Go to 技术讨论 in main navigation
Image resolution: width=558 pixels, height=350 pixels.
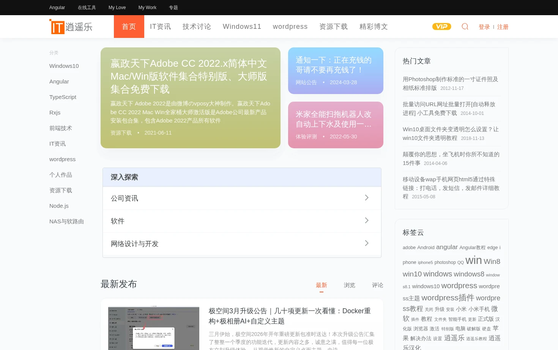pos(197,27)
